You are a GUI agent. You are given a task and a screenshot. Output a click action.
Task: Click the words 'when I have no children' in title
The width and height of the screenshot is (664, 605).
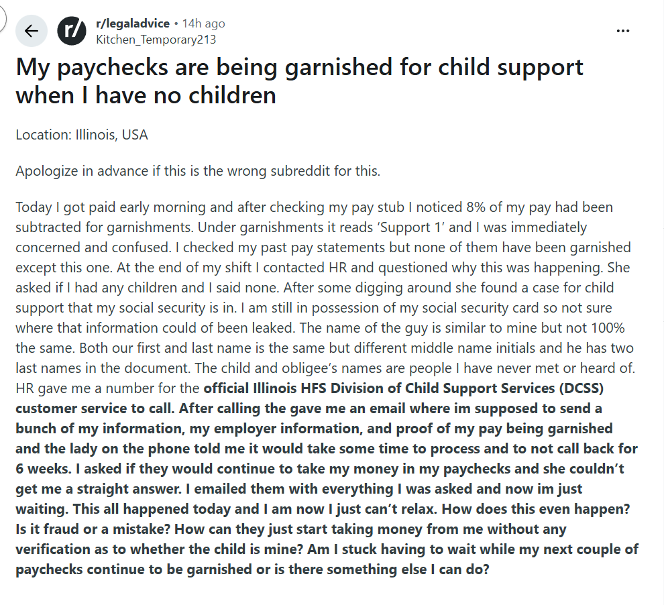pos(146,95)
